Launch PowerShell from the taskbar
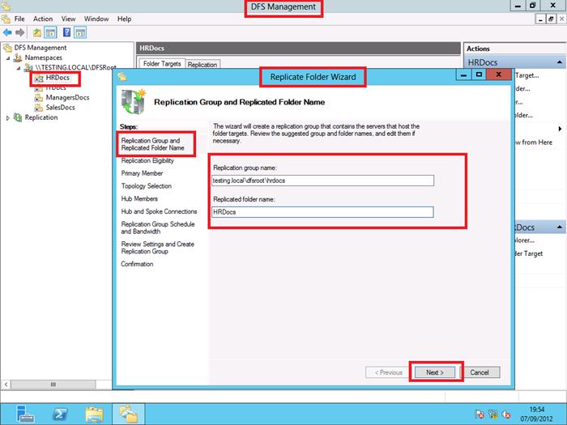 pyautogui.click(x=59, y=414)
